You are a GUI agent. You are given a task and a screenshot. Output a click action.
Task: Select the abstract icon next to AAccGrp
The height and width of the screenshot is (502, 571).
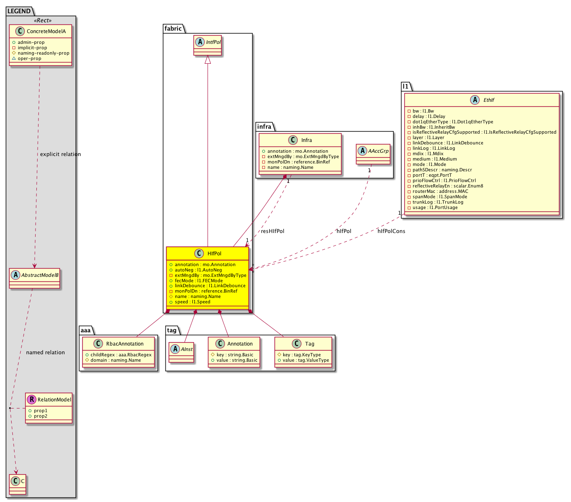(x=362, y=151)
